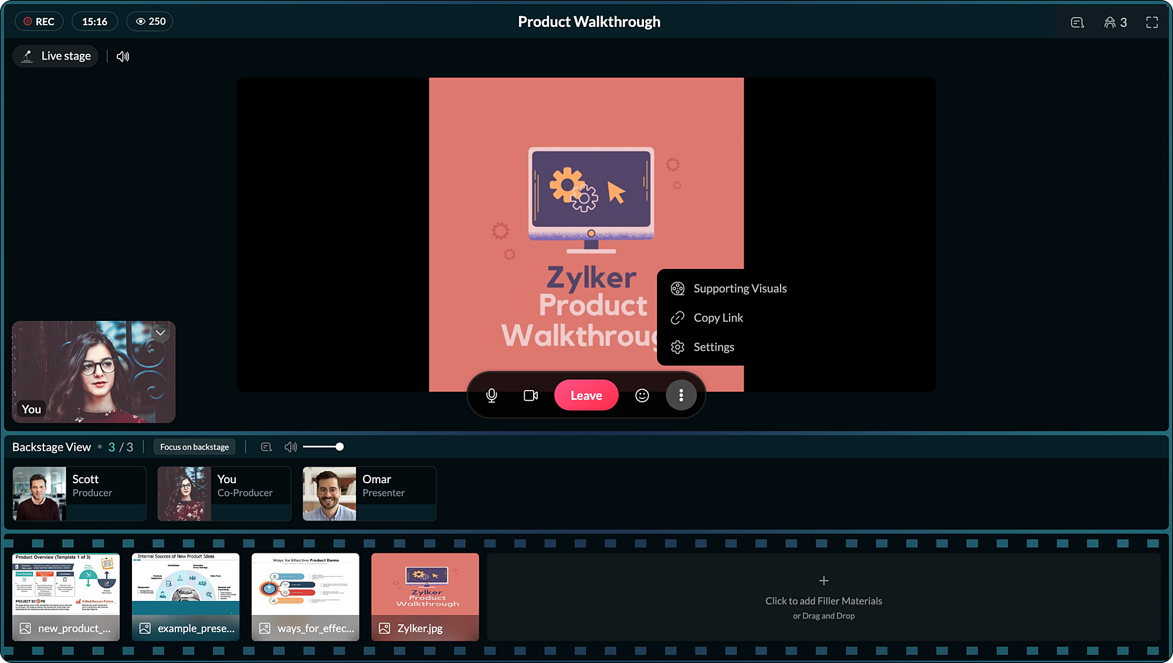The image size is (1173, 663).
Task: Click the image icon on new_product_ file
Action: (25, 628)
